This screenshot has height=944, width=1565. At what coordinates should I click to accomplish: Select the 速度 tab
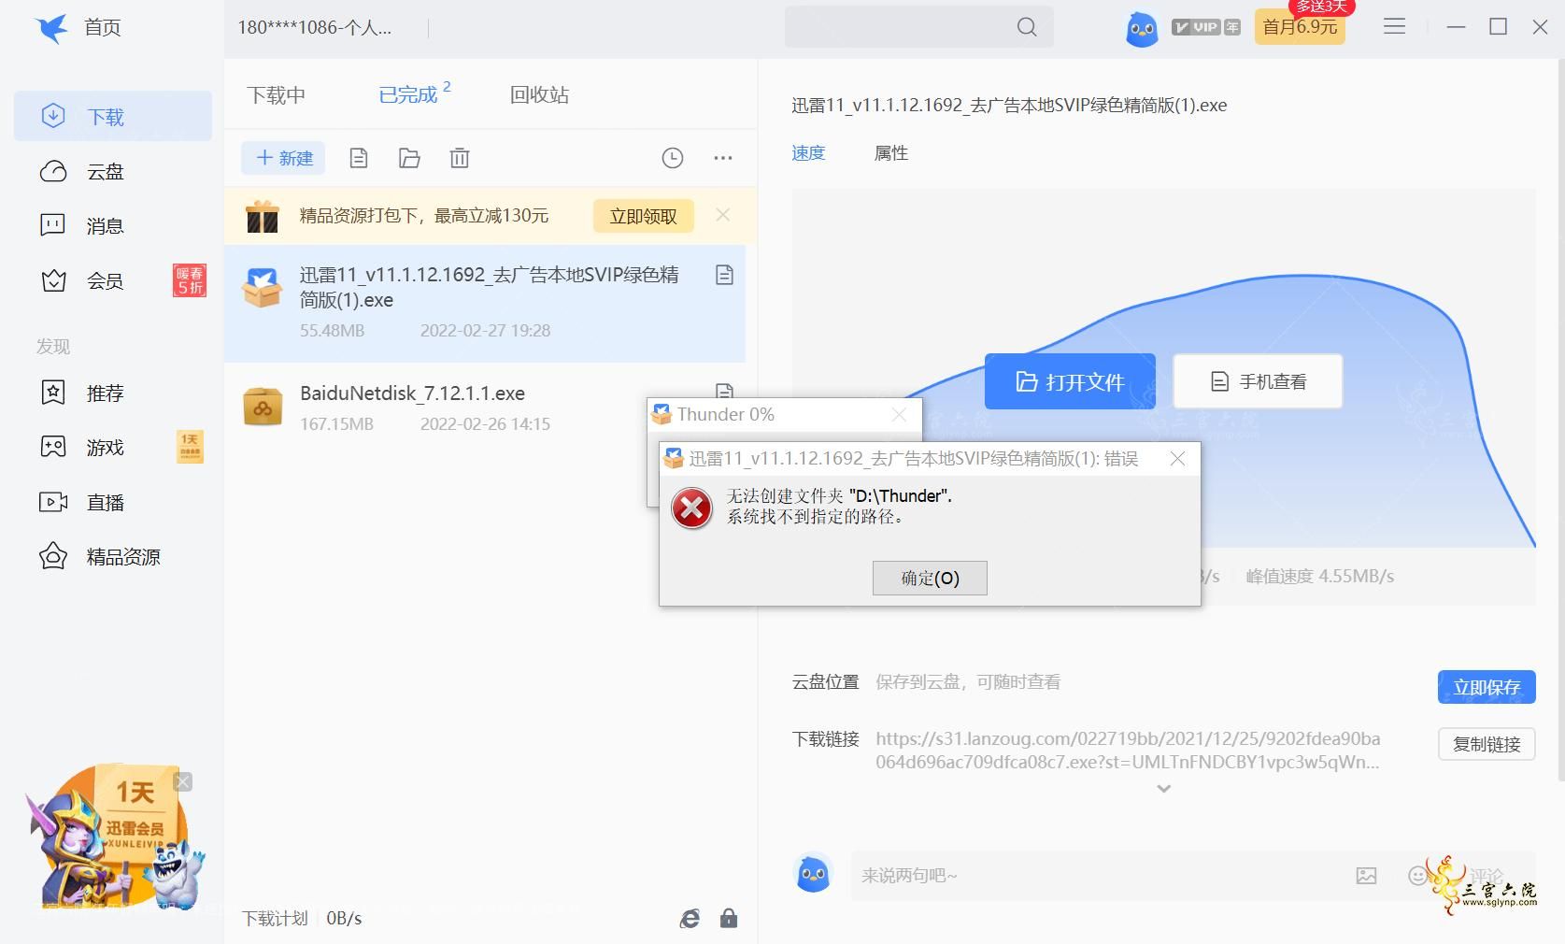tap(808, 152)
